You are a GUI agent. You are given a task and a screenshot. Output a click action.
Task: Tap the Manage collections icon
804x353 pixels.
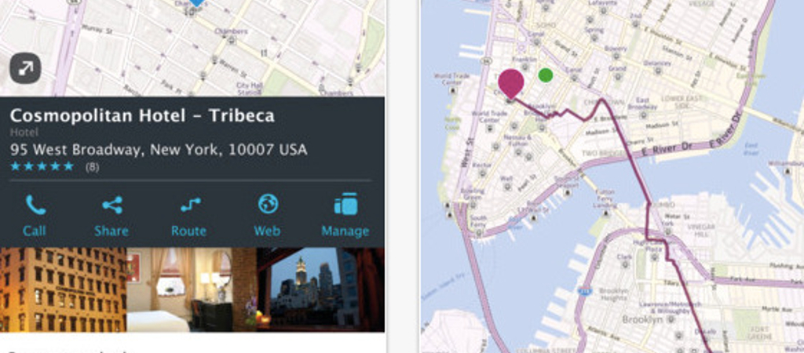pyautogui.click(x=345, y=204)
